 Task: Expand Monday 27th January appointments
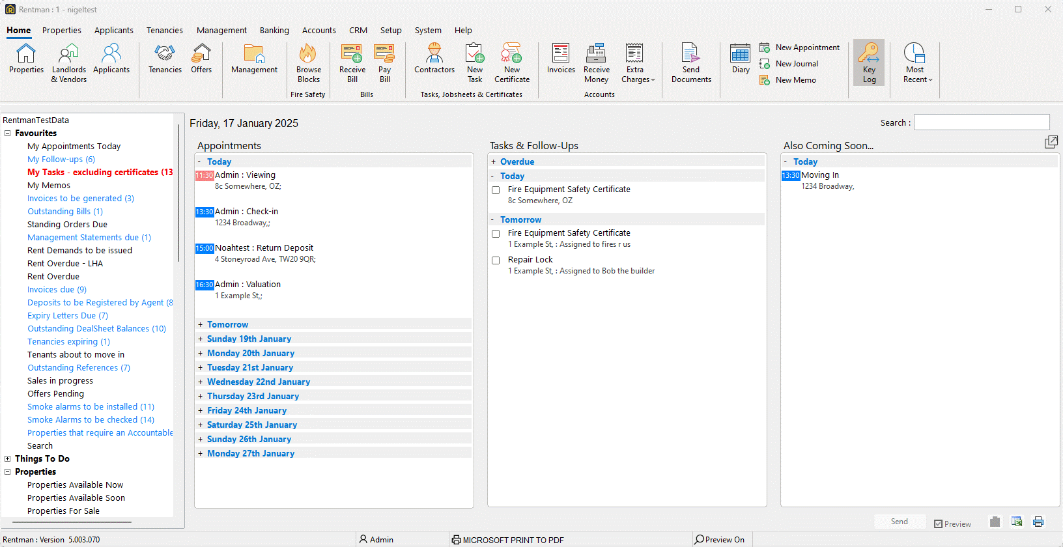201,453
